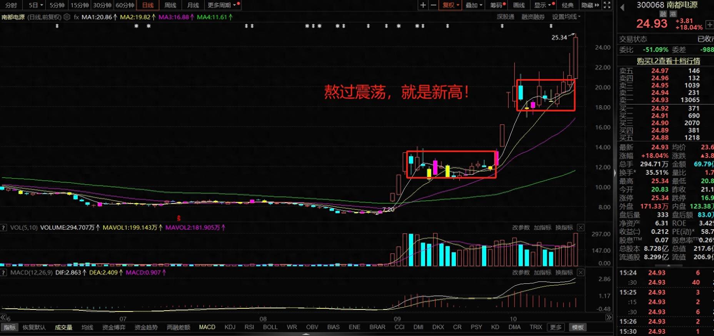The height and width of the screenshot is (336, 714).
Task: Open the 设置均线 dropdown
Action: [x=566, y=17]
